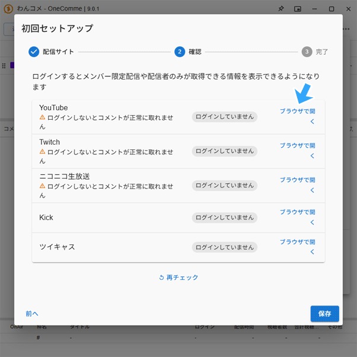Click the Kick row chevron icon
Viewport: 357px width, 357px height.
point(313,222)
